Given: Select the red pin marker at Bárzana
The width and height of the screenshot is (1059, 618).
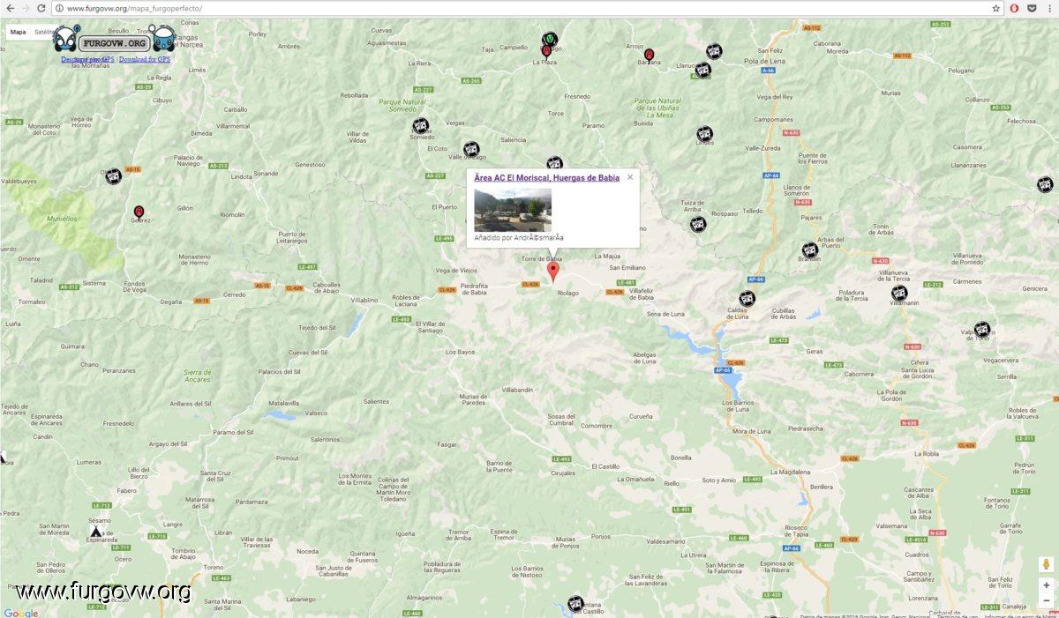Looking at the screenshot, I should (x=649, y=55).
